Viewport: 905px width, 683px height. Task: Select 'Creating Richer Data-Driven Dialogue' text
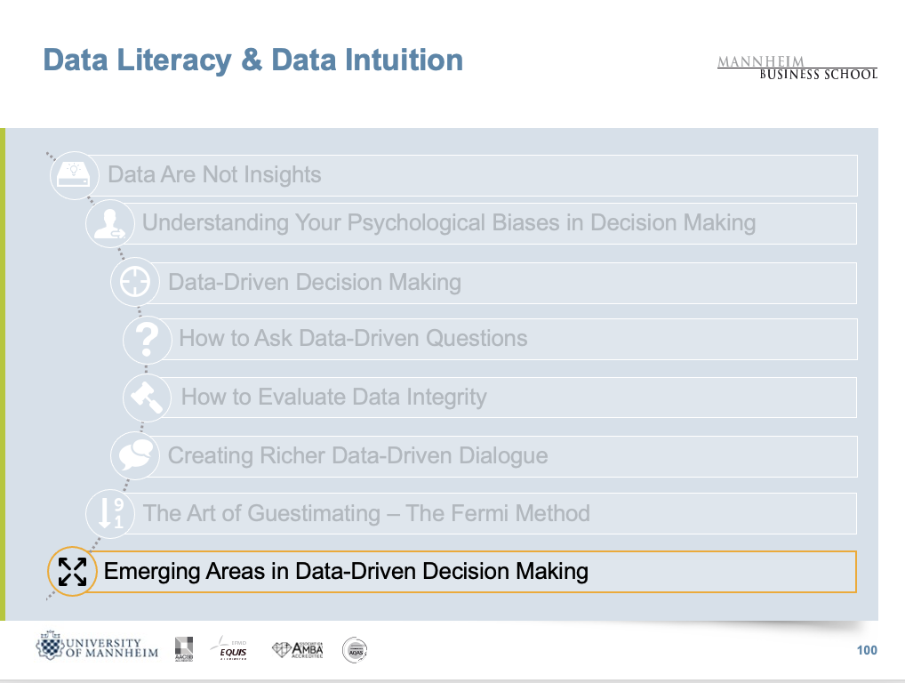pyautogui.click(x=357, y=456)
